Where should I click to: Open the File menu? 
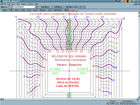5,4
